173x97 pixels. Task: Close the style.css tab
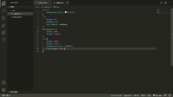[67, 3]
